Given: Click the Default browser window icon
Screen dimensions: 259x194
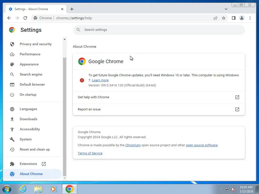Looking at the screenshot, I should 12,84.
